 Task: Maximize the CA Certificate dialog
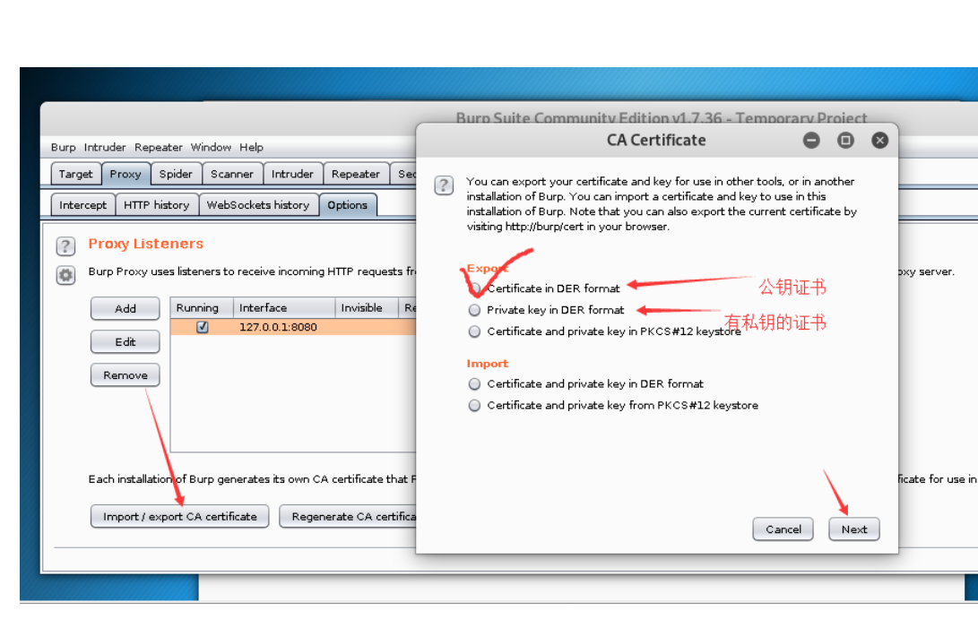click(x=845, y=141)
